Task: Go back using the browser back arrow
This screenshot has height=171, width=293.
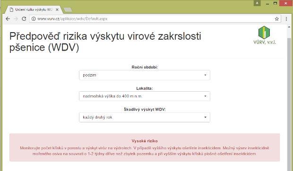Action: point(8,19)
